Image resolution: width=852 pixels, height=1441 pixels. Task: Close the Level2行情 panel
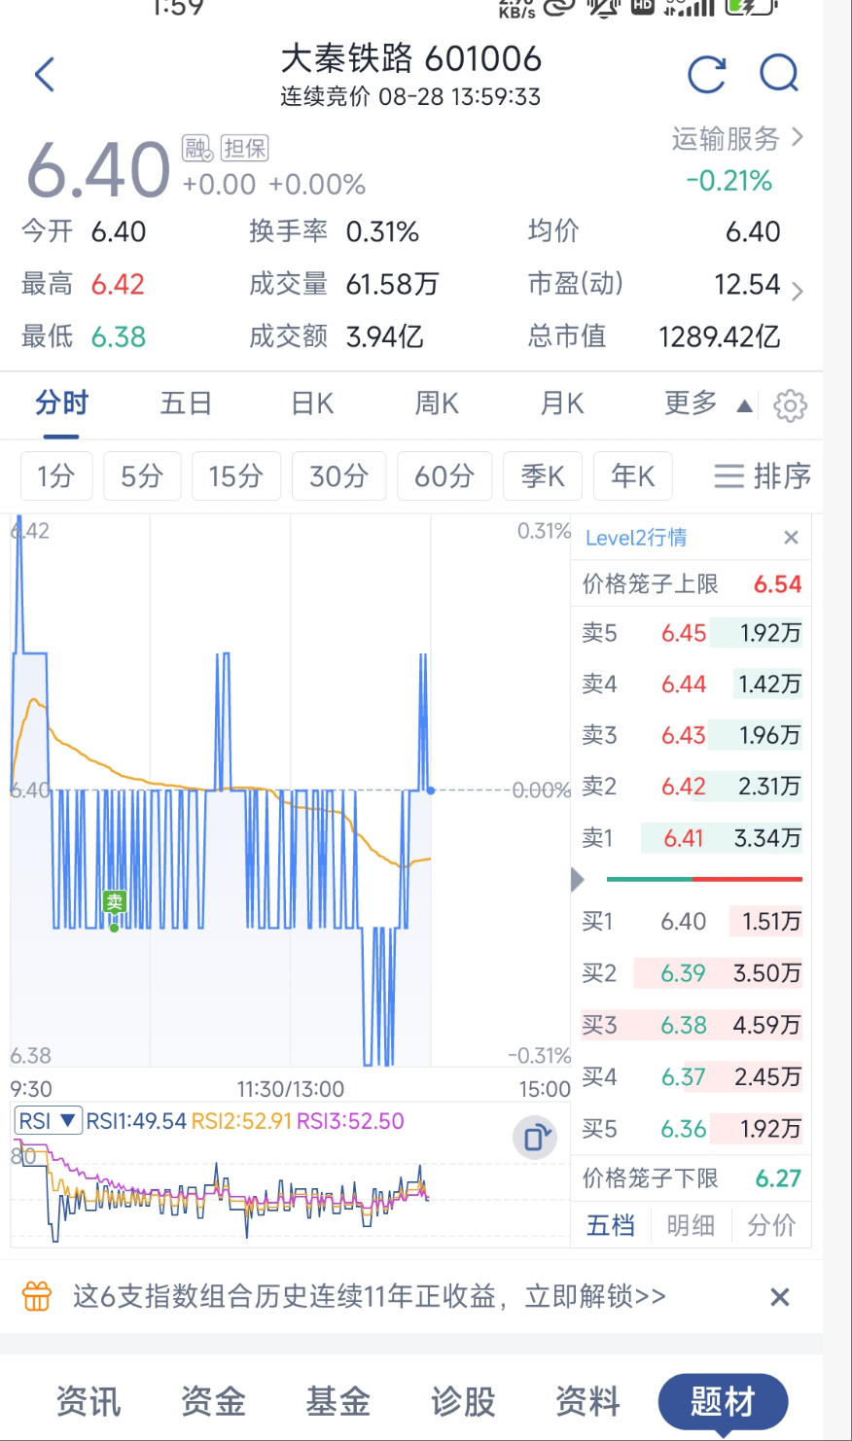tap(791, 538)
